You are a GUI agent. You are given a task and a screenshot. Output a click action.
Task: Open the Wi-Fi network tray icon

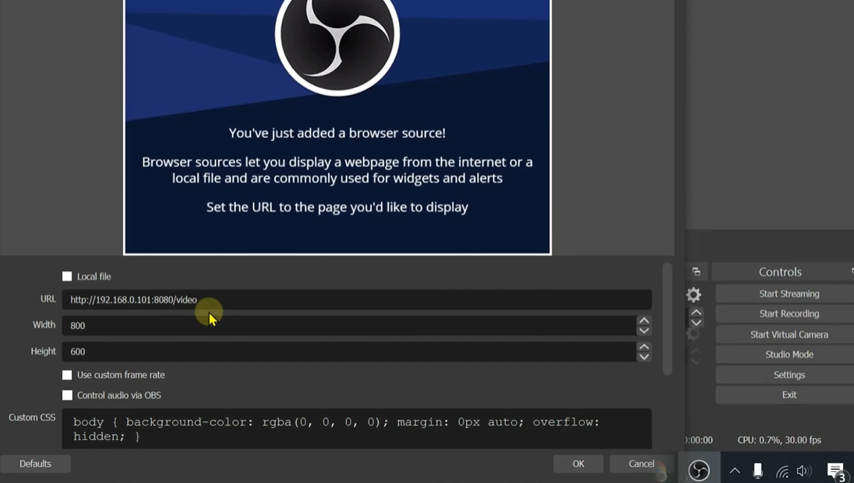pos(782,471)
